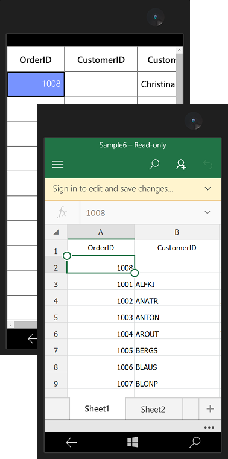
Task: Select the blue 1008 cell in rear grid
Action: tap(36, 84)
